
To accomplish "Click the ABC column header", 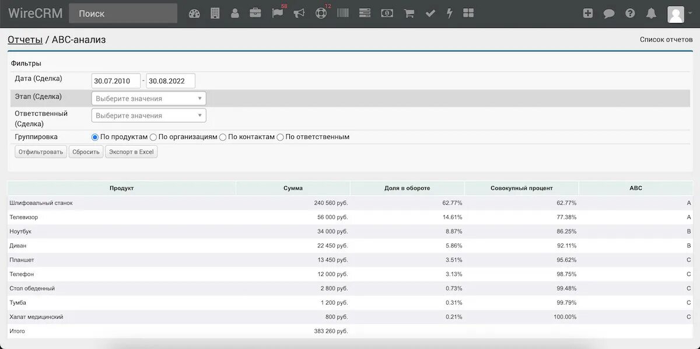I will (x=636, y=188).
